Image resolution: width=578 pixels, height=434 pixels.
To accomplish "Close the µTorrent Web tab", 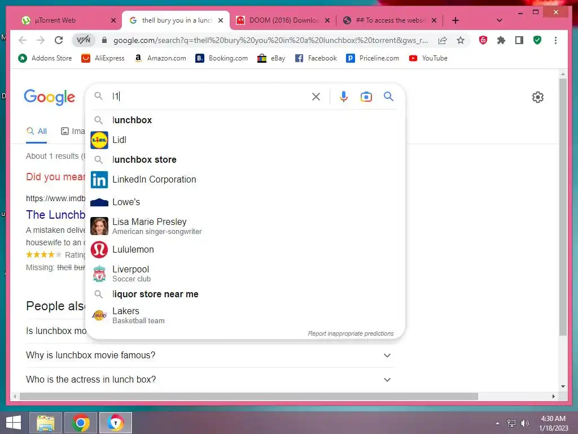I will click(113, 20).
